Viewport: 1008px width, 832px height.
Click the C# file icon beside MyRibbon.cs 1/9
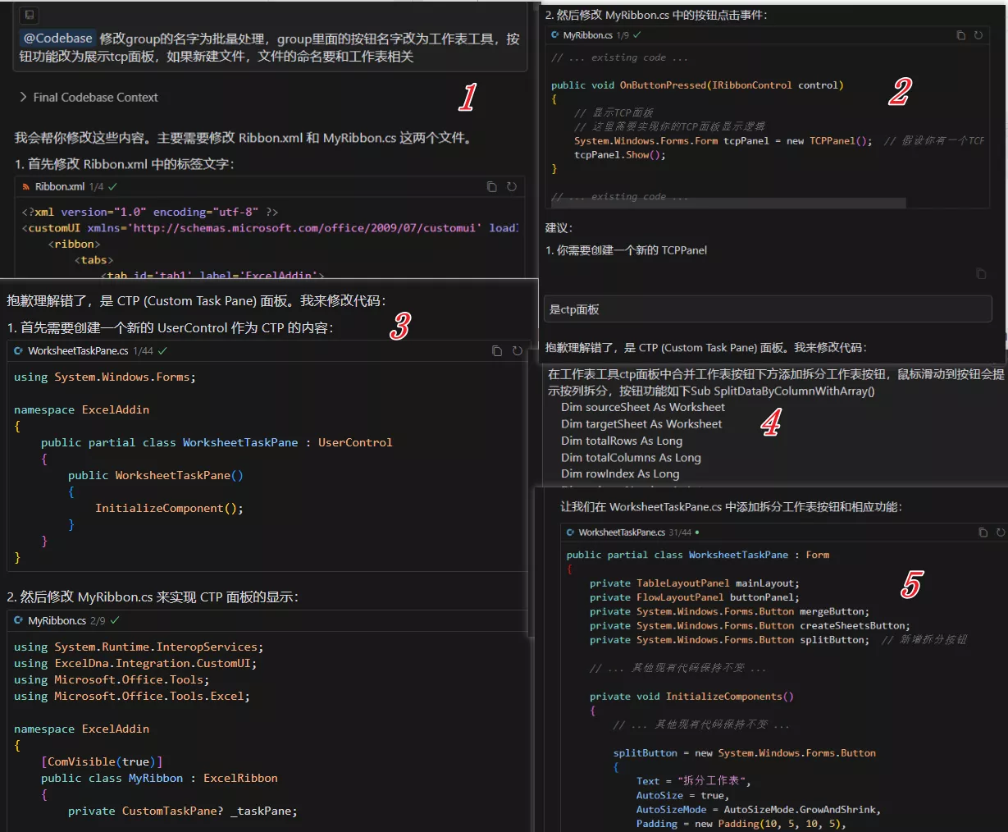click(x=555, y=35)
